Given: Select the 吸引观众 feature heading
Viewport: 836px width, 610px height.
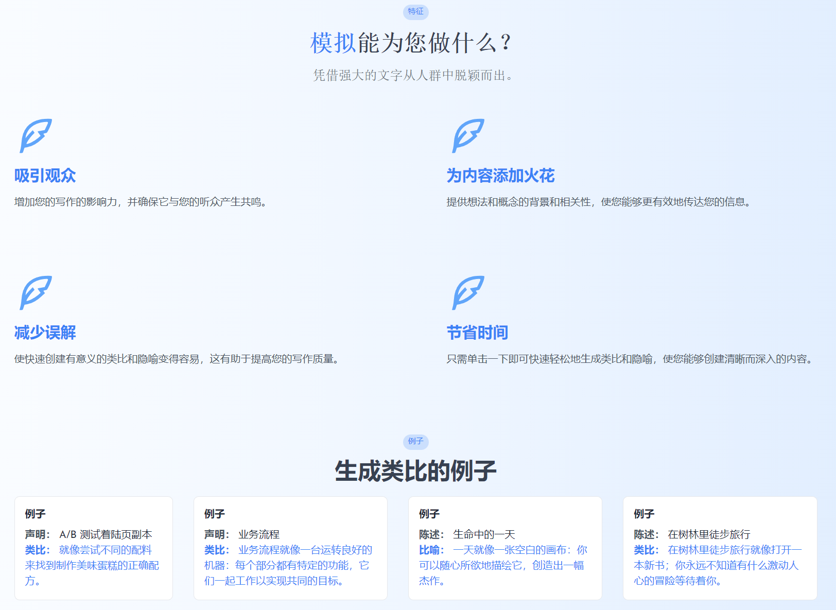Looking at the screenshot, I should coord(45,176).
